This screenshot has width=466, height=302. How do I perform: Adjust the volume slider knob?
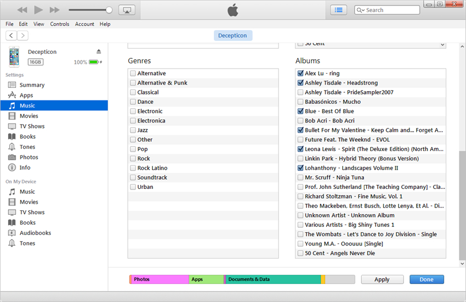coord(109,10)
